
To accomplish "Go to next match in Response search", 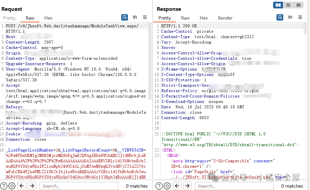I will [187, 186].
